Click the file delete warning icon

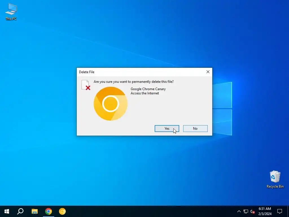(86, 85)
